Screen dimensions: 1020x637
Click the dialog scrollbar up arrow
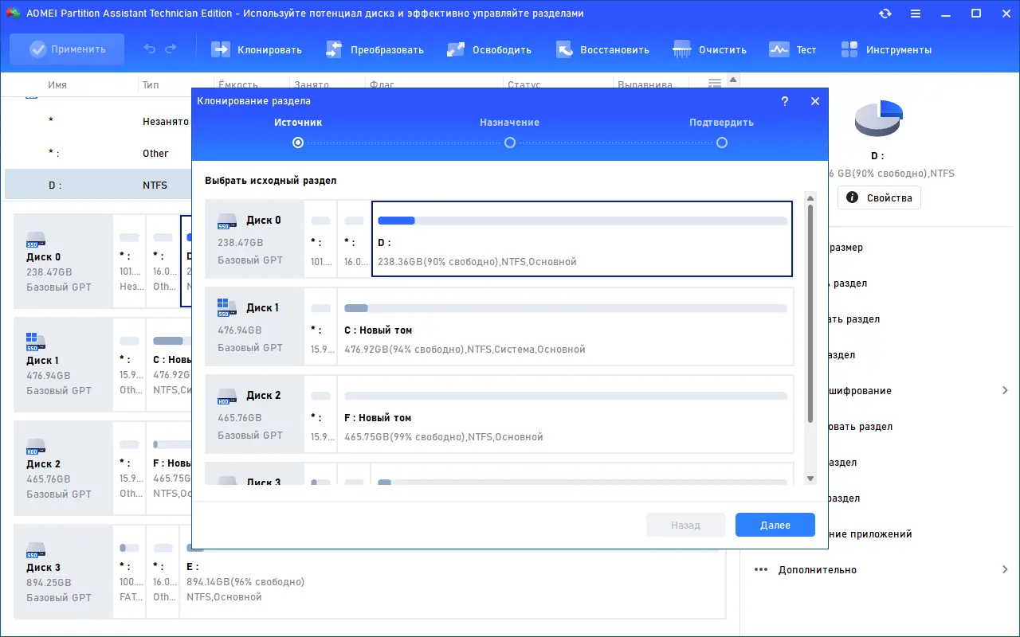[810, 197]
